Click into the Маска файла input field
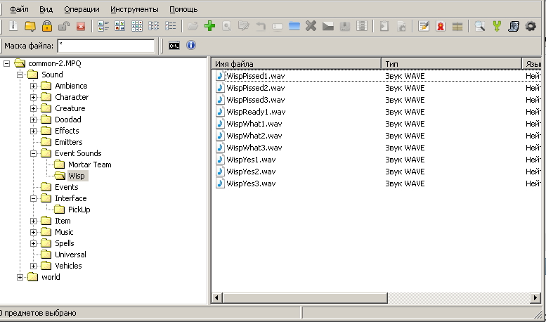The height and width of the screenshot is (322, 546). (x=106, y=46)
